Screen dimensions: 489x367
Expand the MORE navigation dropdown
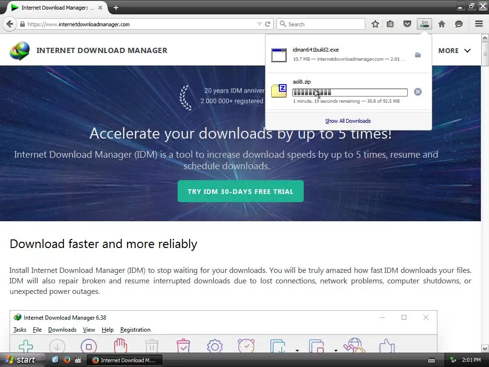coord(455,51)
